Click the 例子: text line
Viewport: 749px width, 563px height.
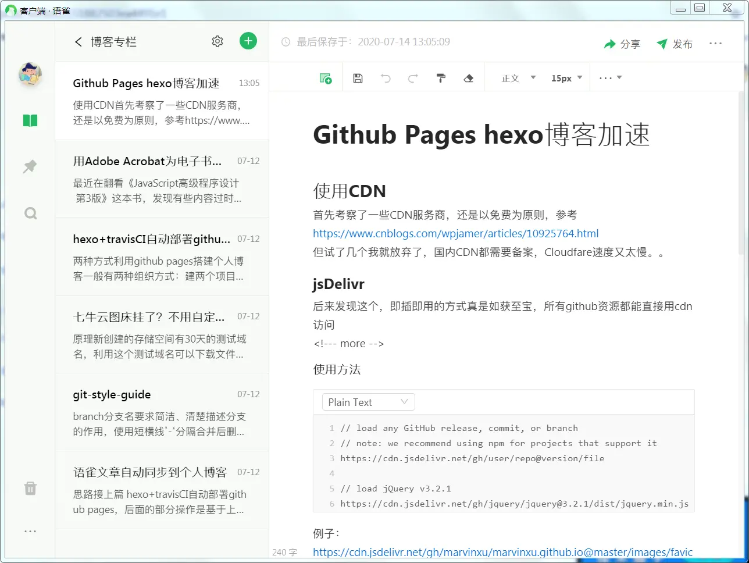(x=326, y=533)
